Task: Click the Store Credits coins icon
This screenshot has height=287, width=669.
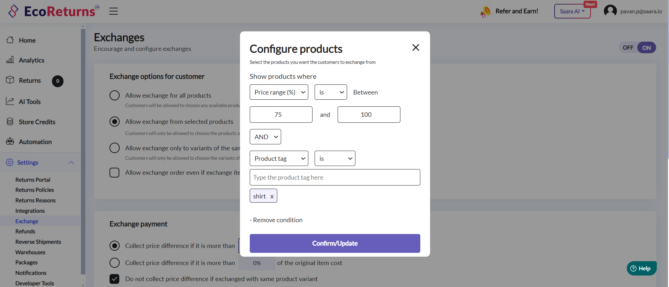Action: click(10, 122)
